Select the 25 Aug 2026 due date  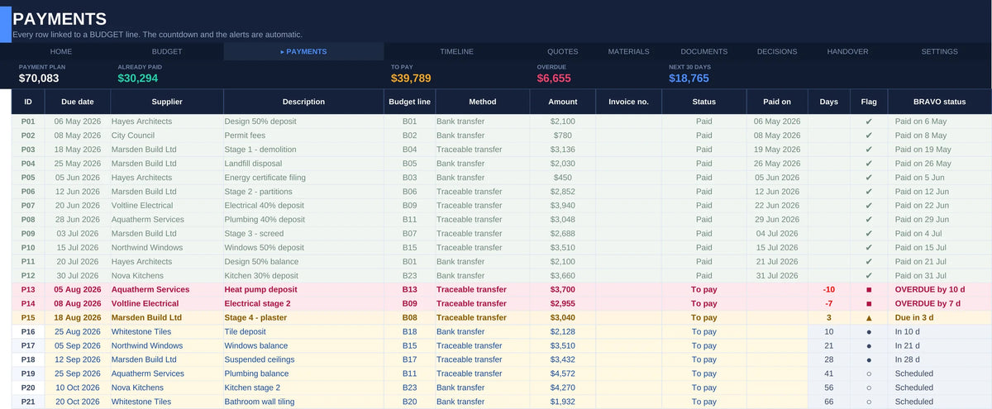[78, 332]
